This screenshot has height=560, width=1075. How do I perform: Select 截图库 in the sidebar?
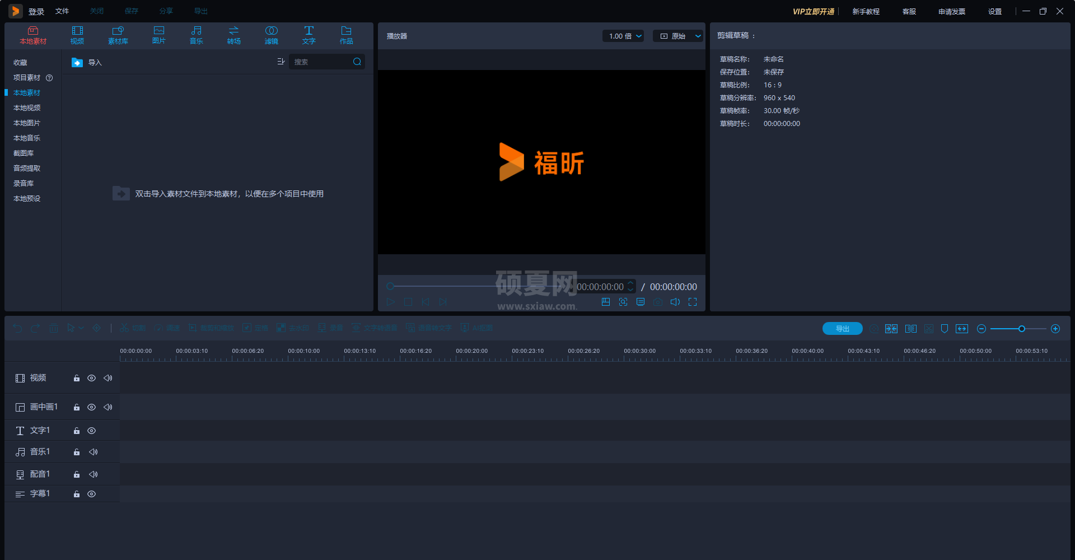click(24, 153)
